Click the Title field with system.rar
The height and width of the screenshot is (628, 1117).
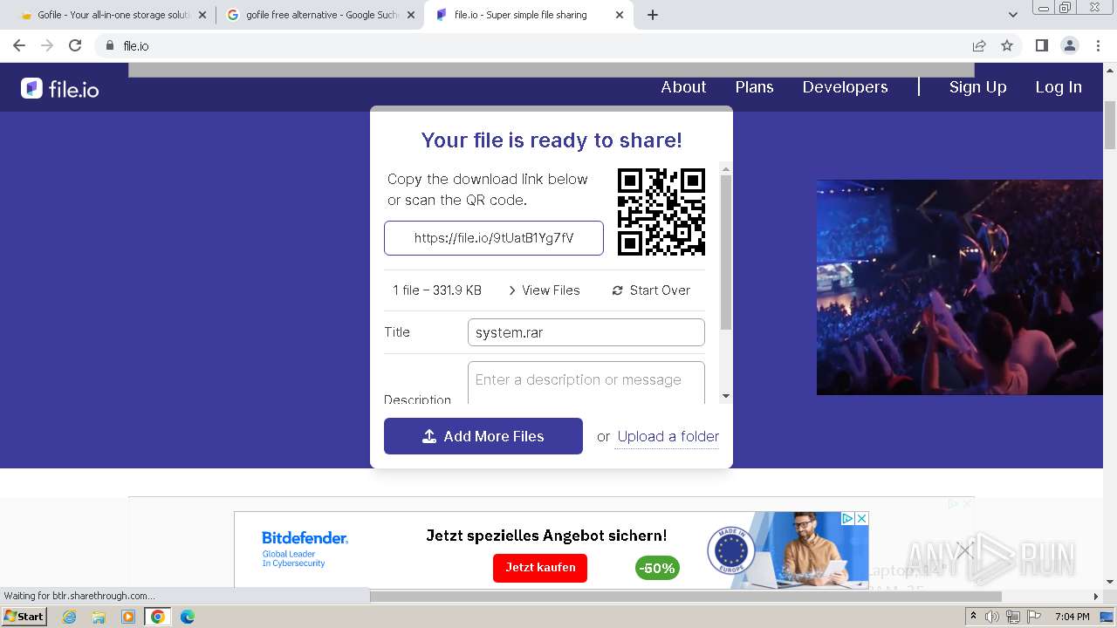tap(586, 332)
